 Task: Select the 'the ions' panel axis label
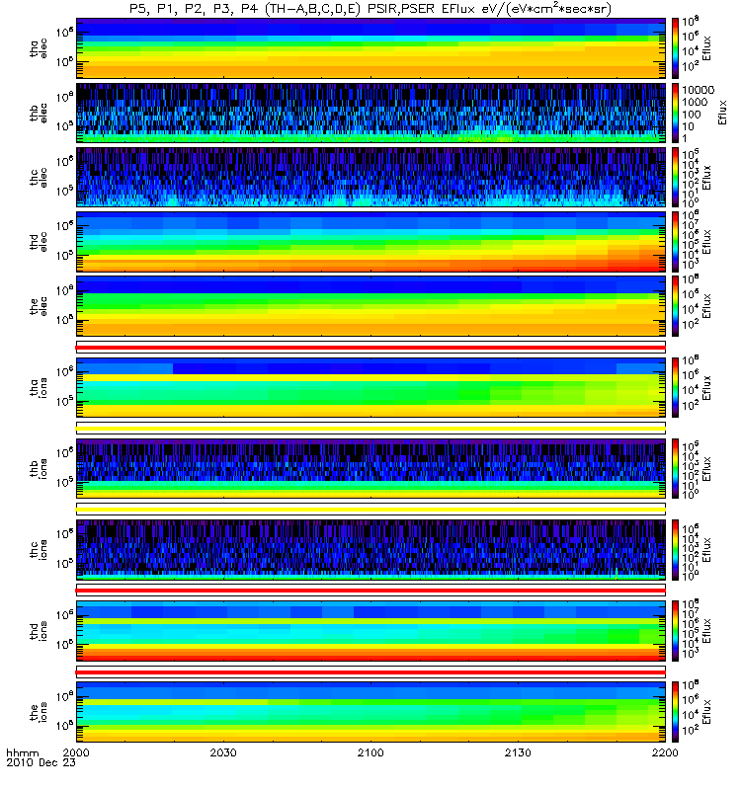click(x=39, y=712)
